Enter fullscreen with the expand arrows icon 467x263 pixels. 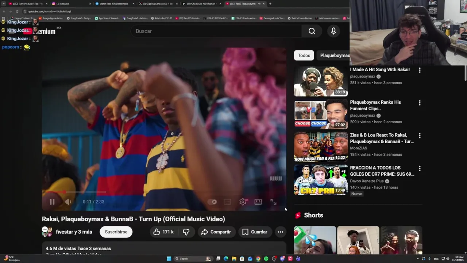click(273, 202)
